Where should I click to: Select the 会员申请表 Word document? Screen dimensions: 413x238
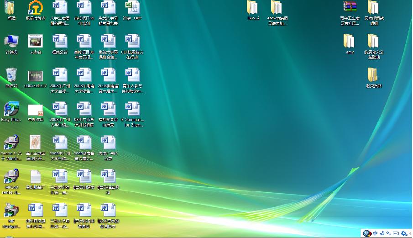coord(84,176)
